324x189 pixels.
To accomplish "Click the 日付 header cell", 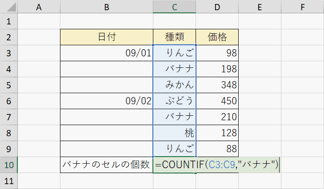I will click(x=107, y=37).
